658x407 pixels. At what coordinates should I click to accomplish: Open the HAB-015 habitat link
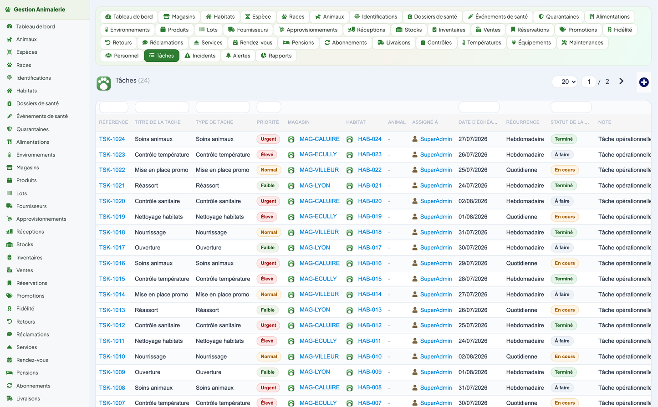[x=370, y=279]
